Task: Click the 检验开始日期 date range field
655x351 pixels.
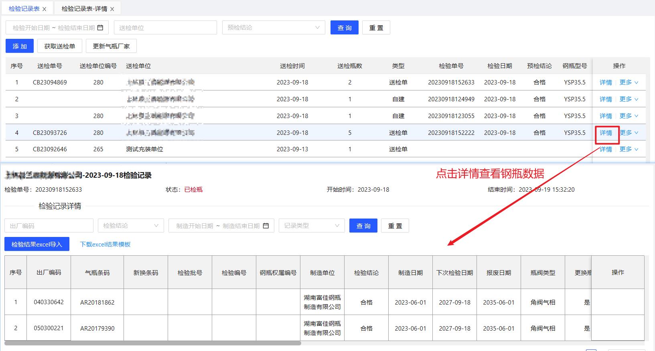Action: (x=58, y=28)
